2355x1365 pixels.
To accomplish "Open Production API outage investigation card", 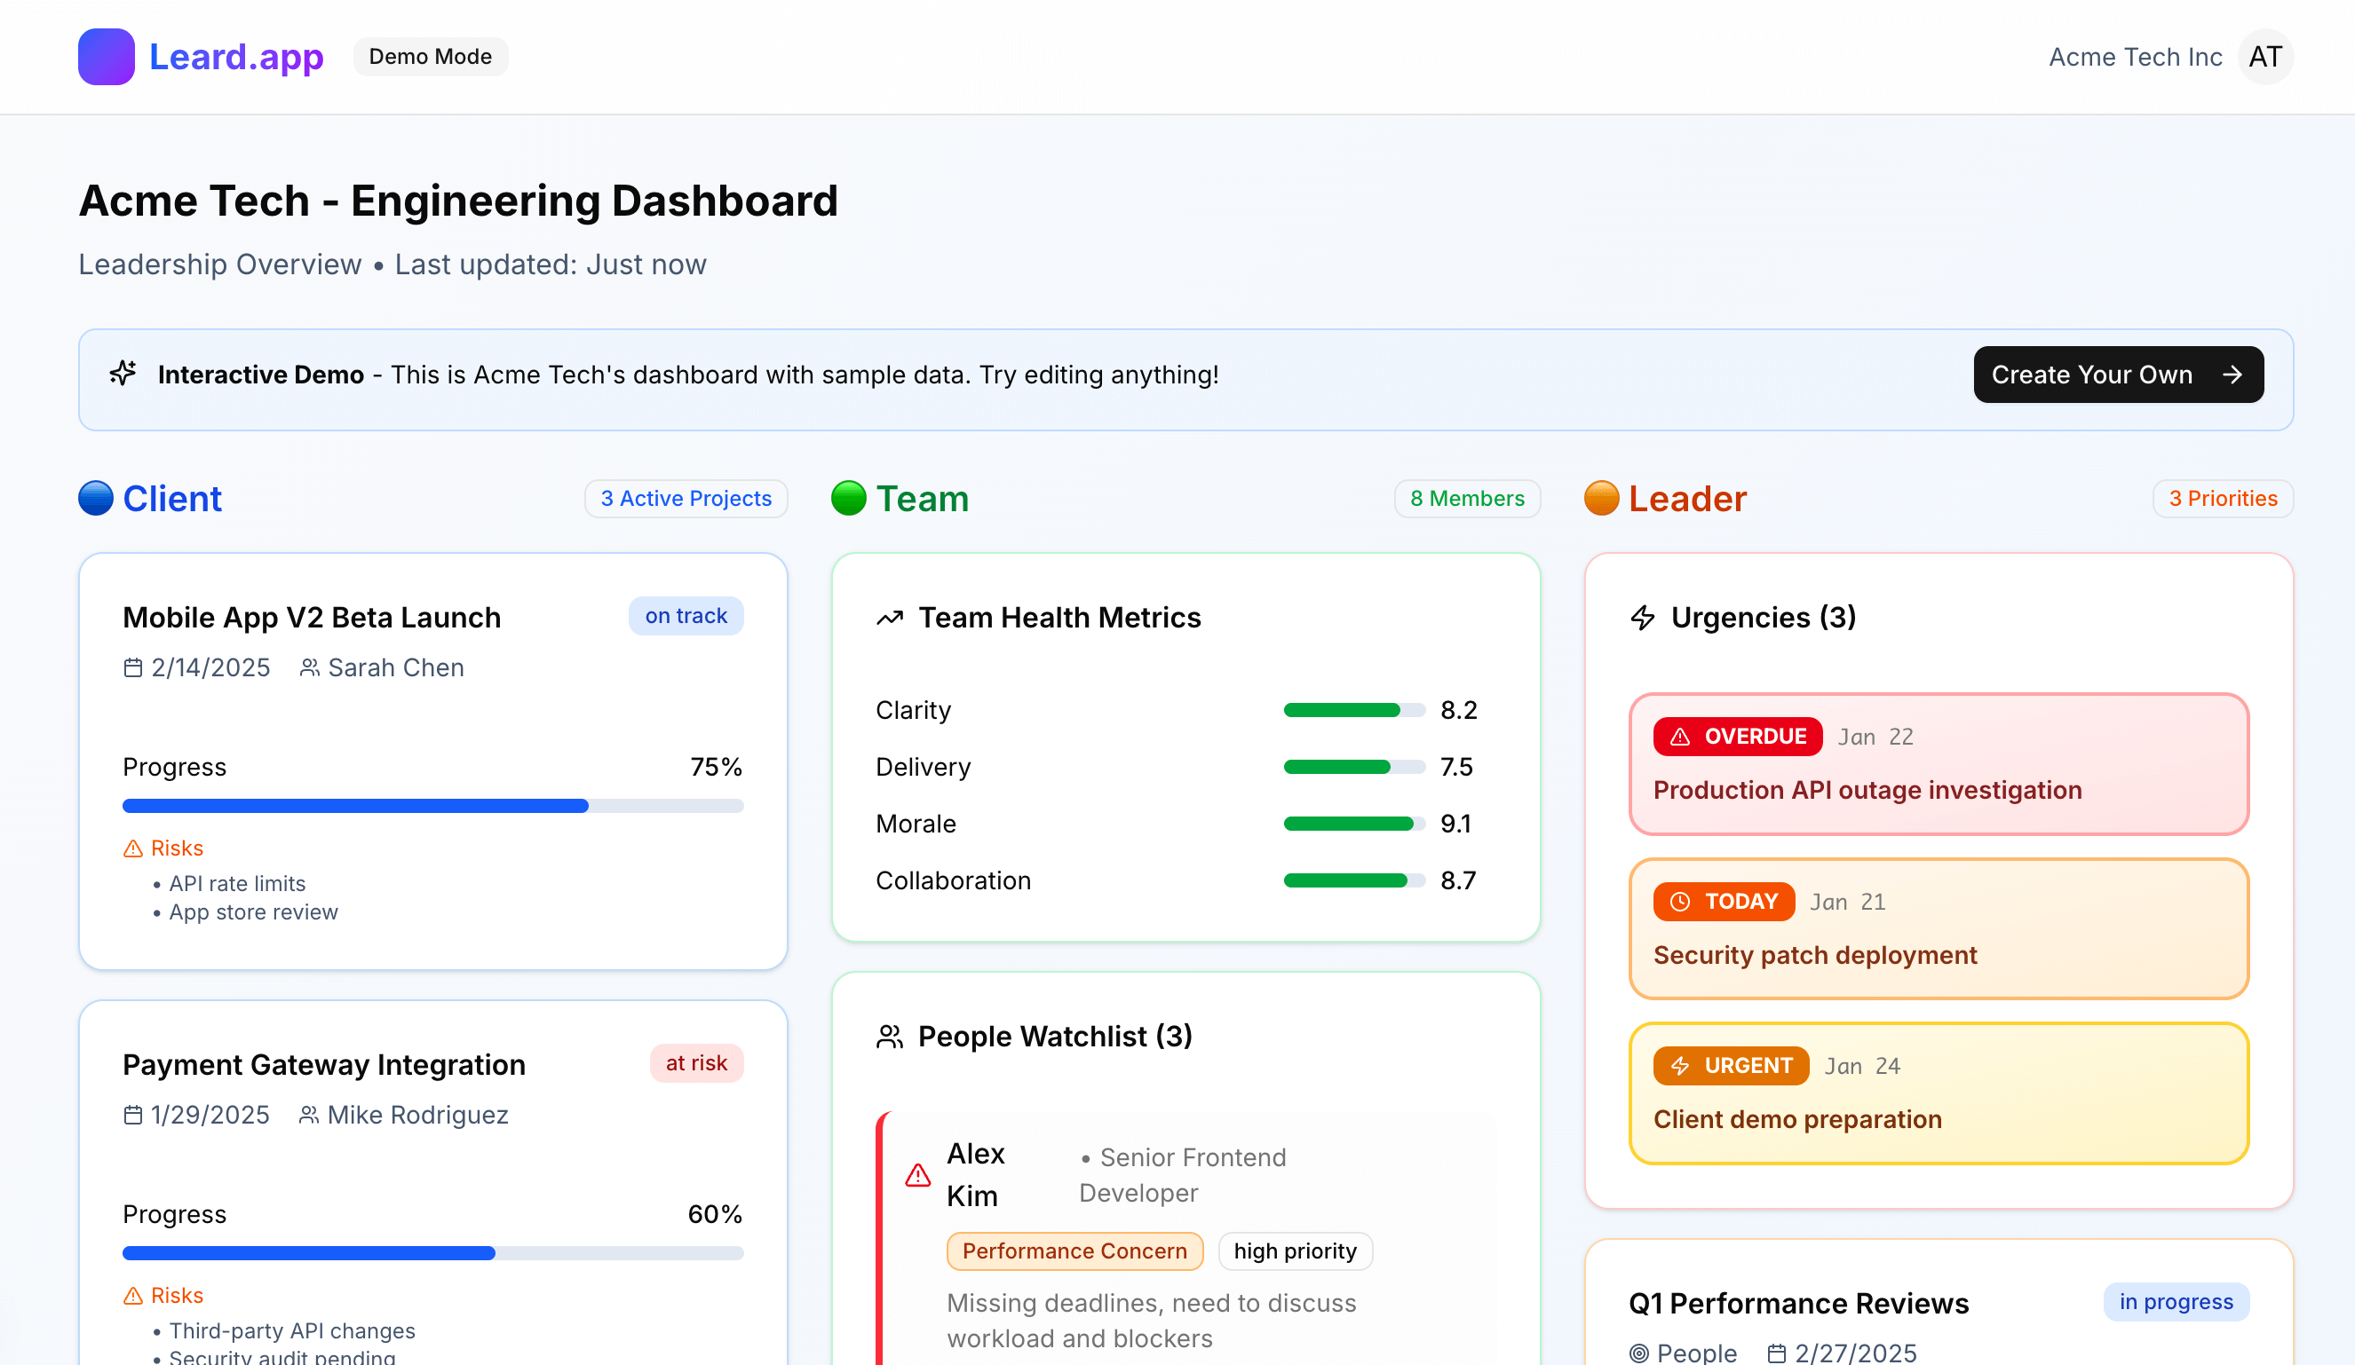I will 1939,764.
